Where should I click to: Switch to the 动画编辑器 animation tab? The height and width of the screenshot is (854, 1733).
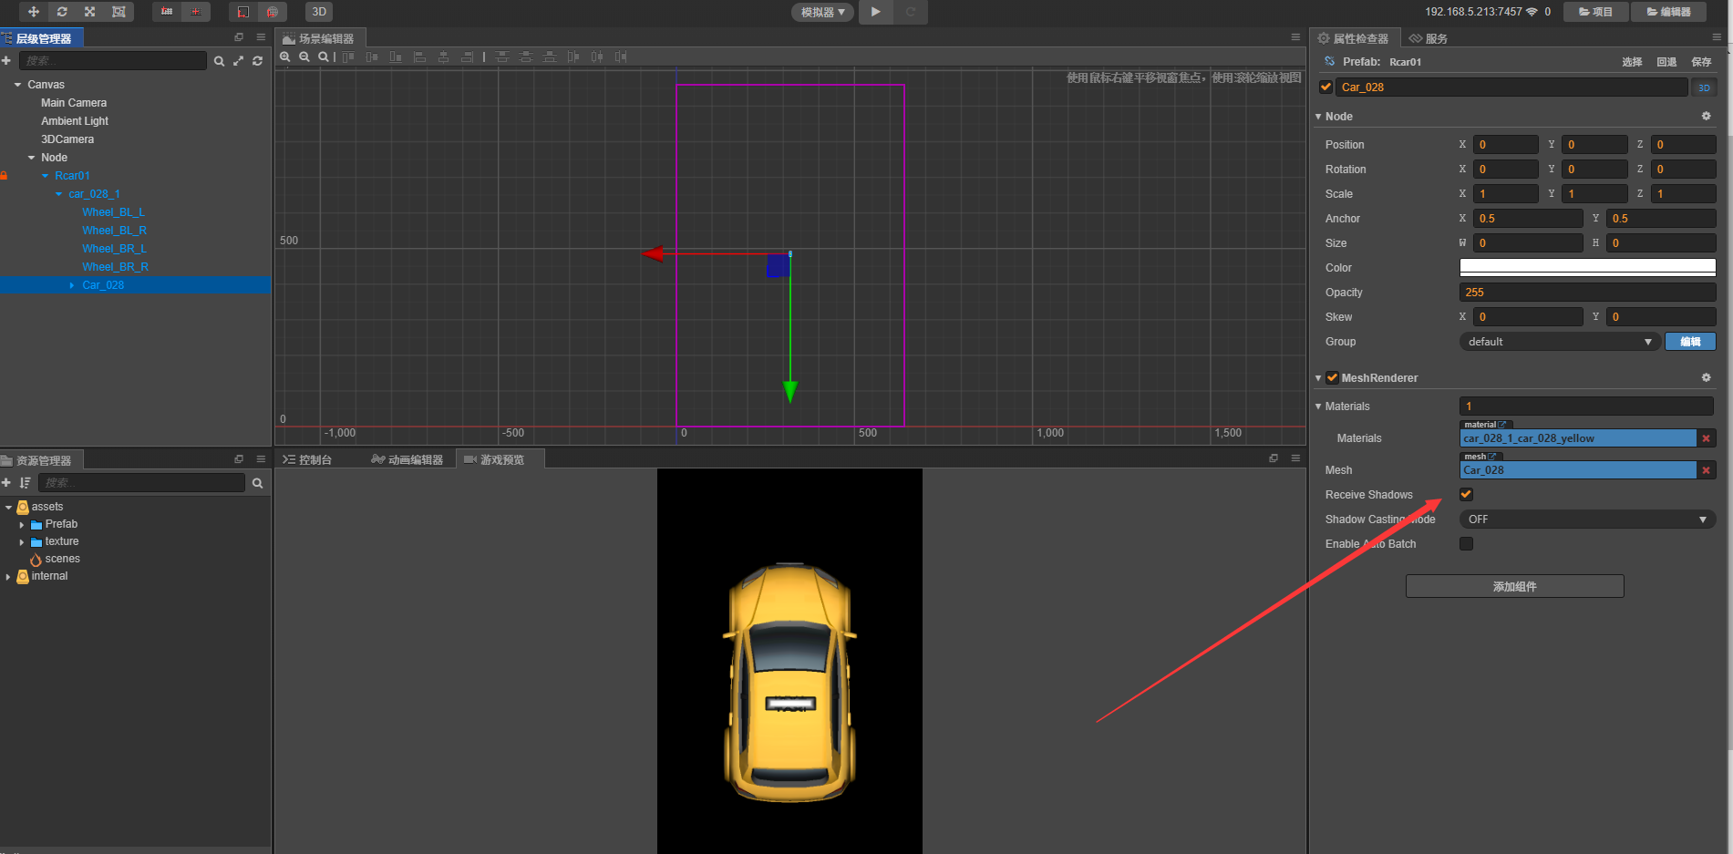click(407, 459)
